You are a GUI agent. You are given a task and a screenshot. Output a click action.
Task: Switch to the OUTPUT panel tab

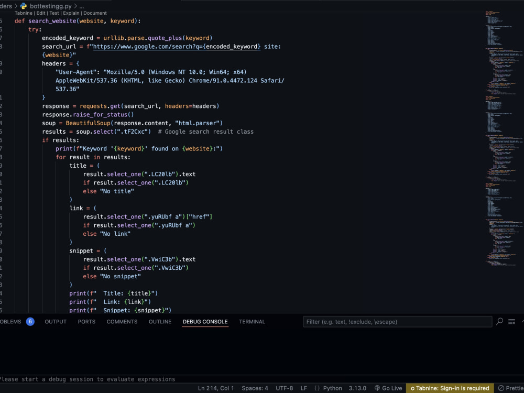[x=56, y=322]
